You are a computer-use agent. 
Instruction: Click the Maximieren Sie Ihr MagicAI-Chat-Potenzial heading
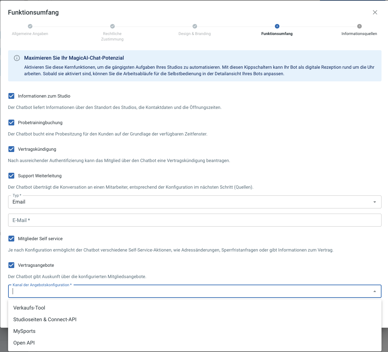pos(74,58)
